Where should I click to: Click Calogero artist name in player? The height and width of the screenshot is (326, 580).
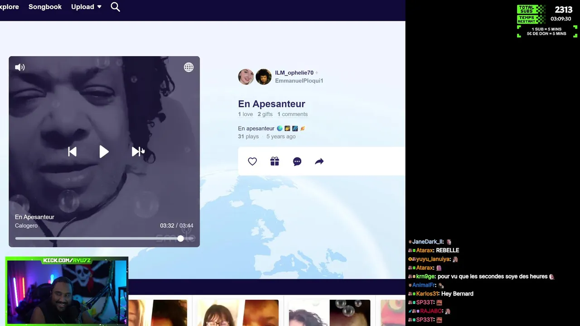(26, 225)
